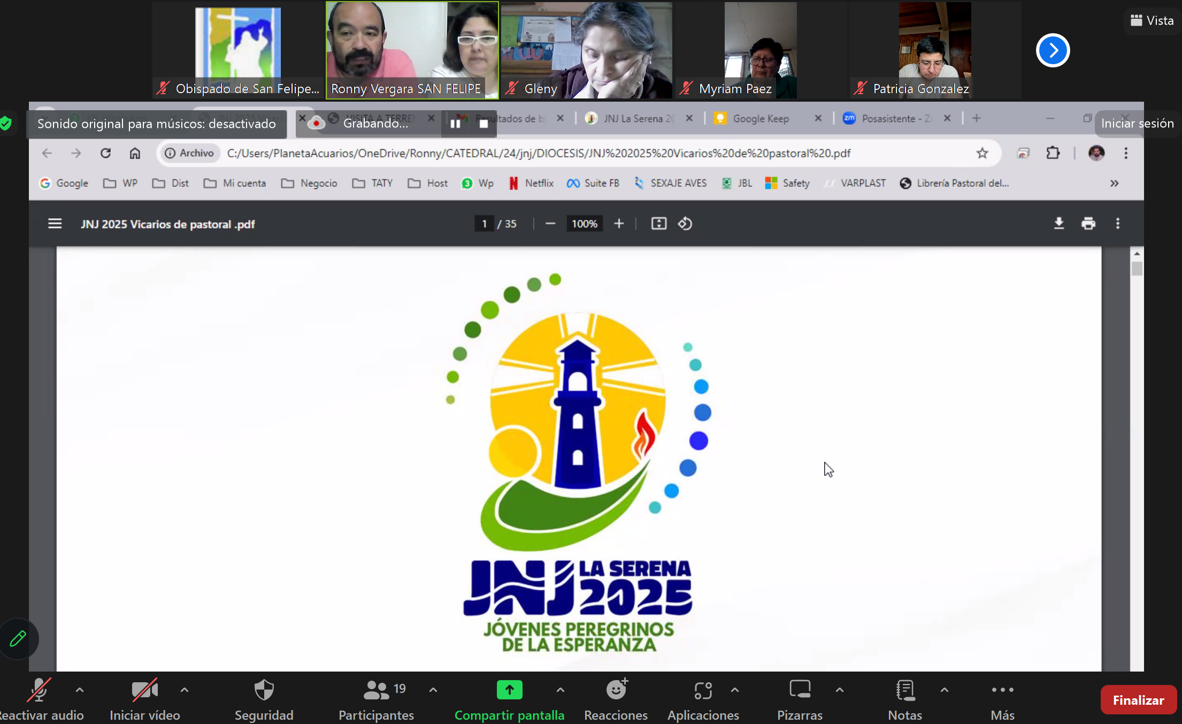The height and width of the screenshot is (724, 1182).
Task: Expand video options arrow
Action: [x=185, y=690]
